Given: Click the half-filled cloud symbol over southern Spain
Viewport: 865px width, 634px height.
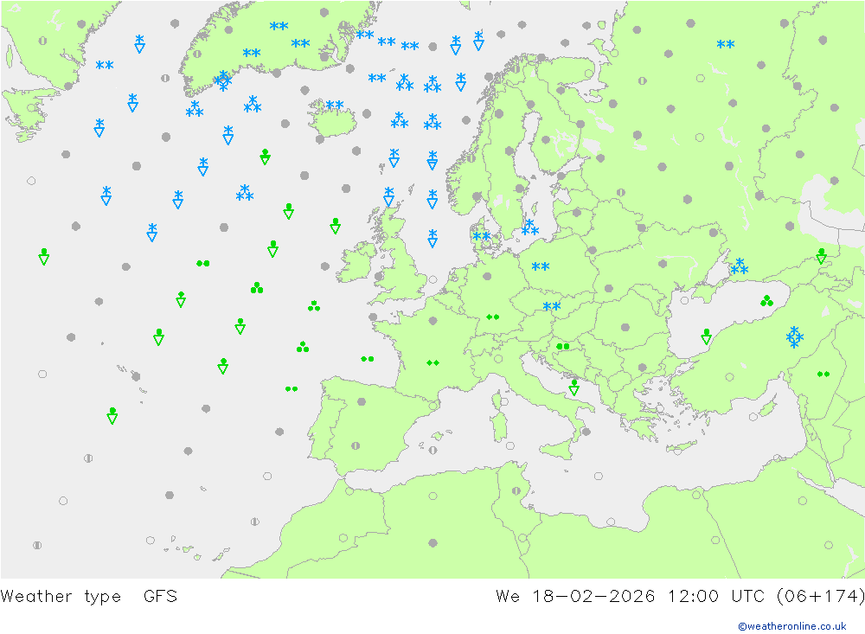Looking at the screenshot, I should pos(356,445).
